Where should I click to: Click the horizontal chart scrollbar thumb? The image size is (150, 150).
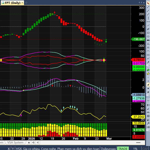[x=138, y=143]
